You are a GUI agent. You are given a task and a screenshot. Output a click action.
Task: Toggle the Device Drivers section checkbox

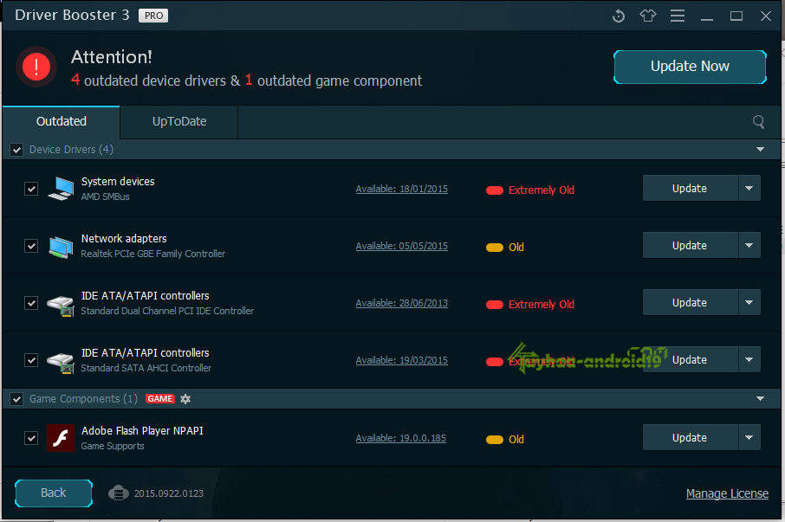tap(16, 150)
